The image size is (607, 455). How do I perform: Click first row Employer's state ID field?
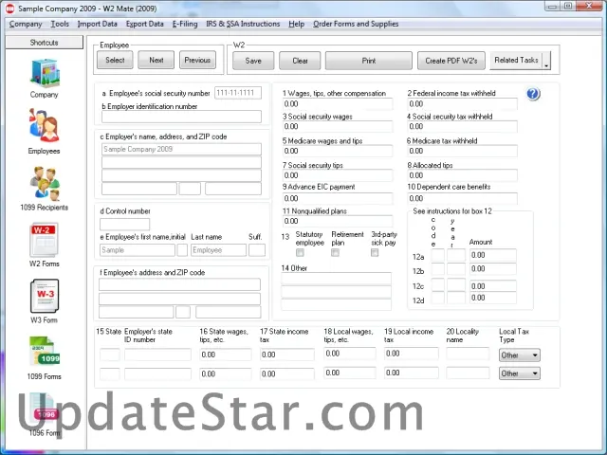point(157,355)
